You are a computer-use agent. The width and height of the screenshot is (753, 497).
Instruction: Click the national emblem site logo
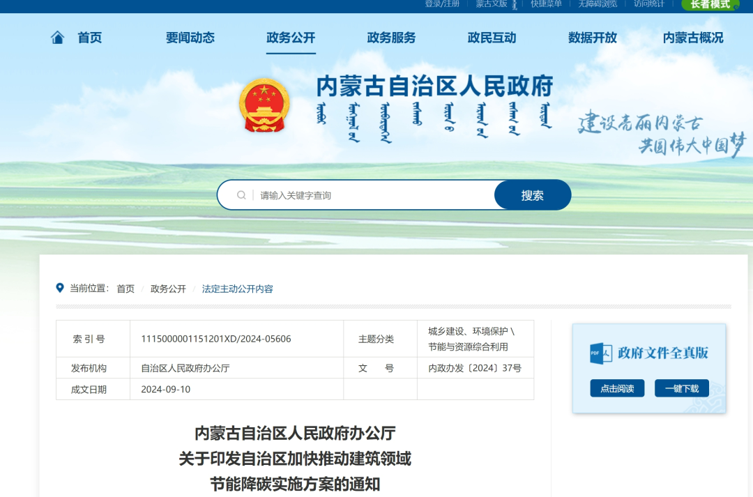coord(264,106)
